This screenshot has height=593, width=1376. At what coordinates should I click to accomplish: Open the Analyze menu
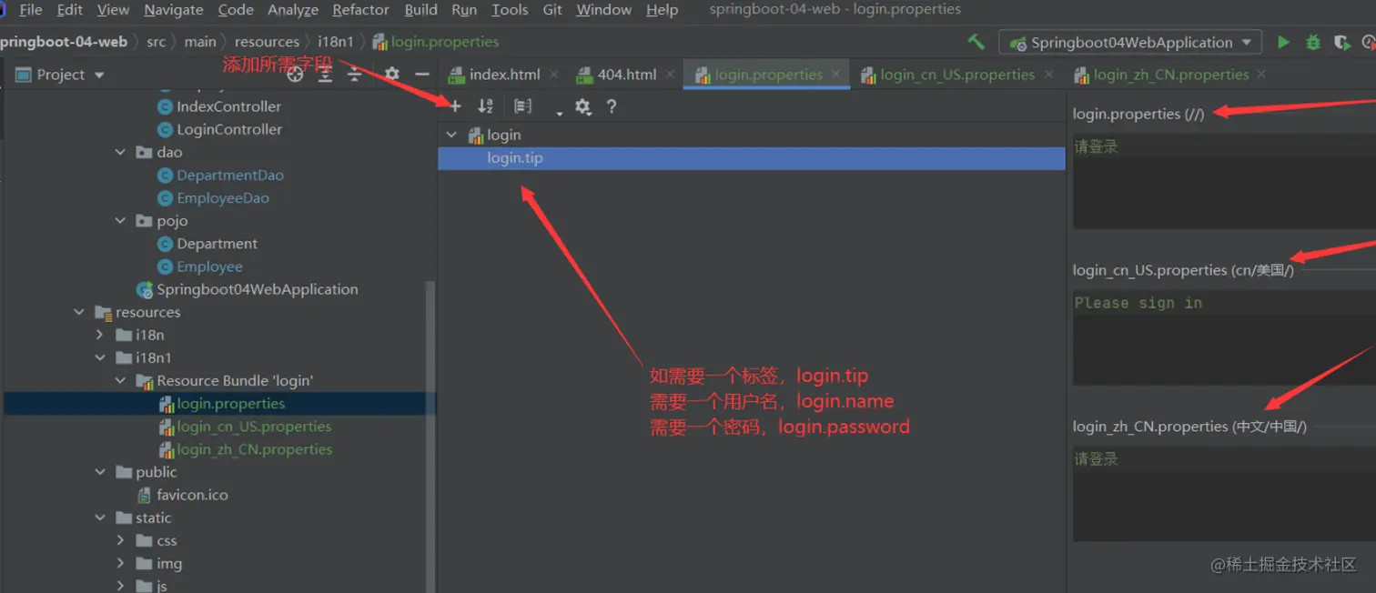click(293, 10)
